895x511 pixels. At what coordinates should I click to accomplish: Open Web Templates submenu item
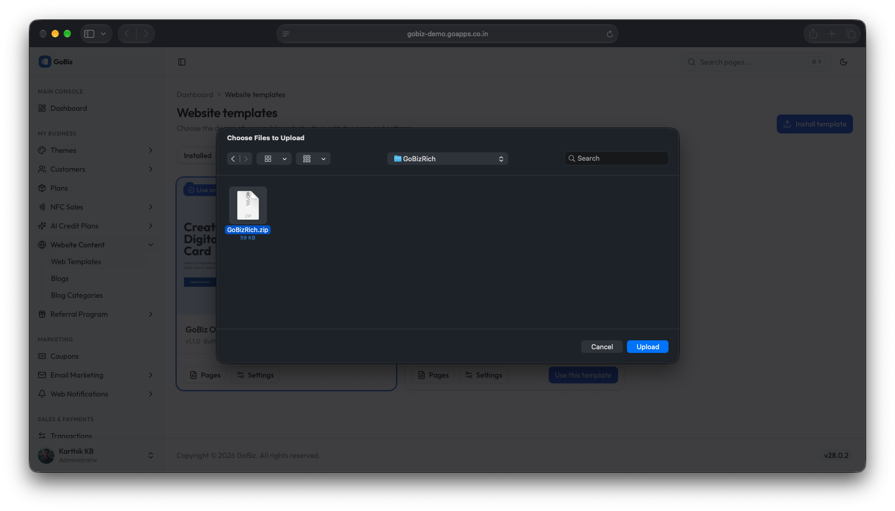(76, 262)
